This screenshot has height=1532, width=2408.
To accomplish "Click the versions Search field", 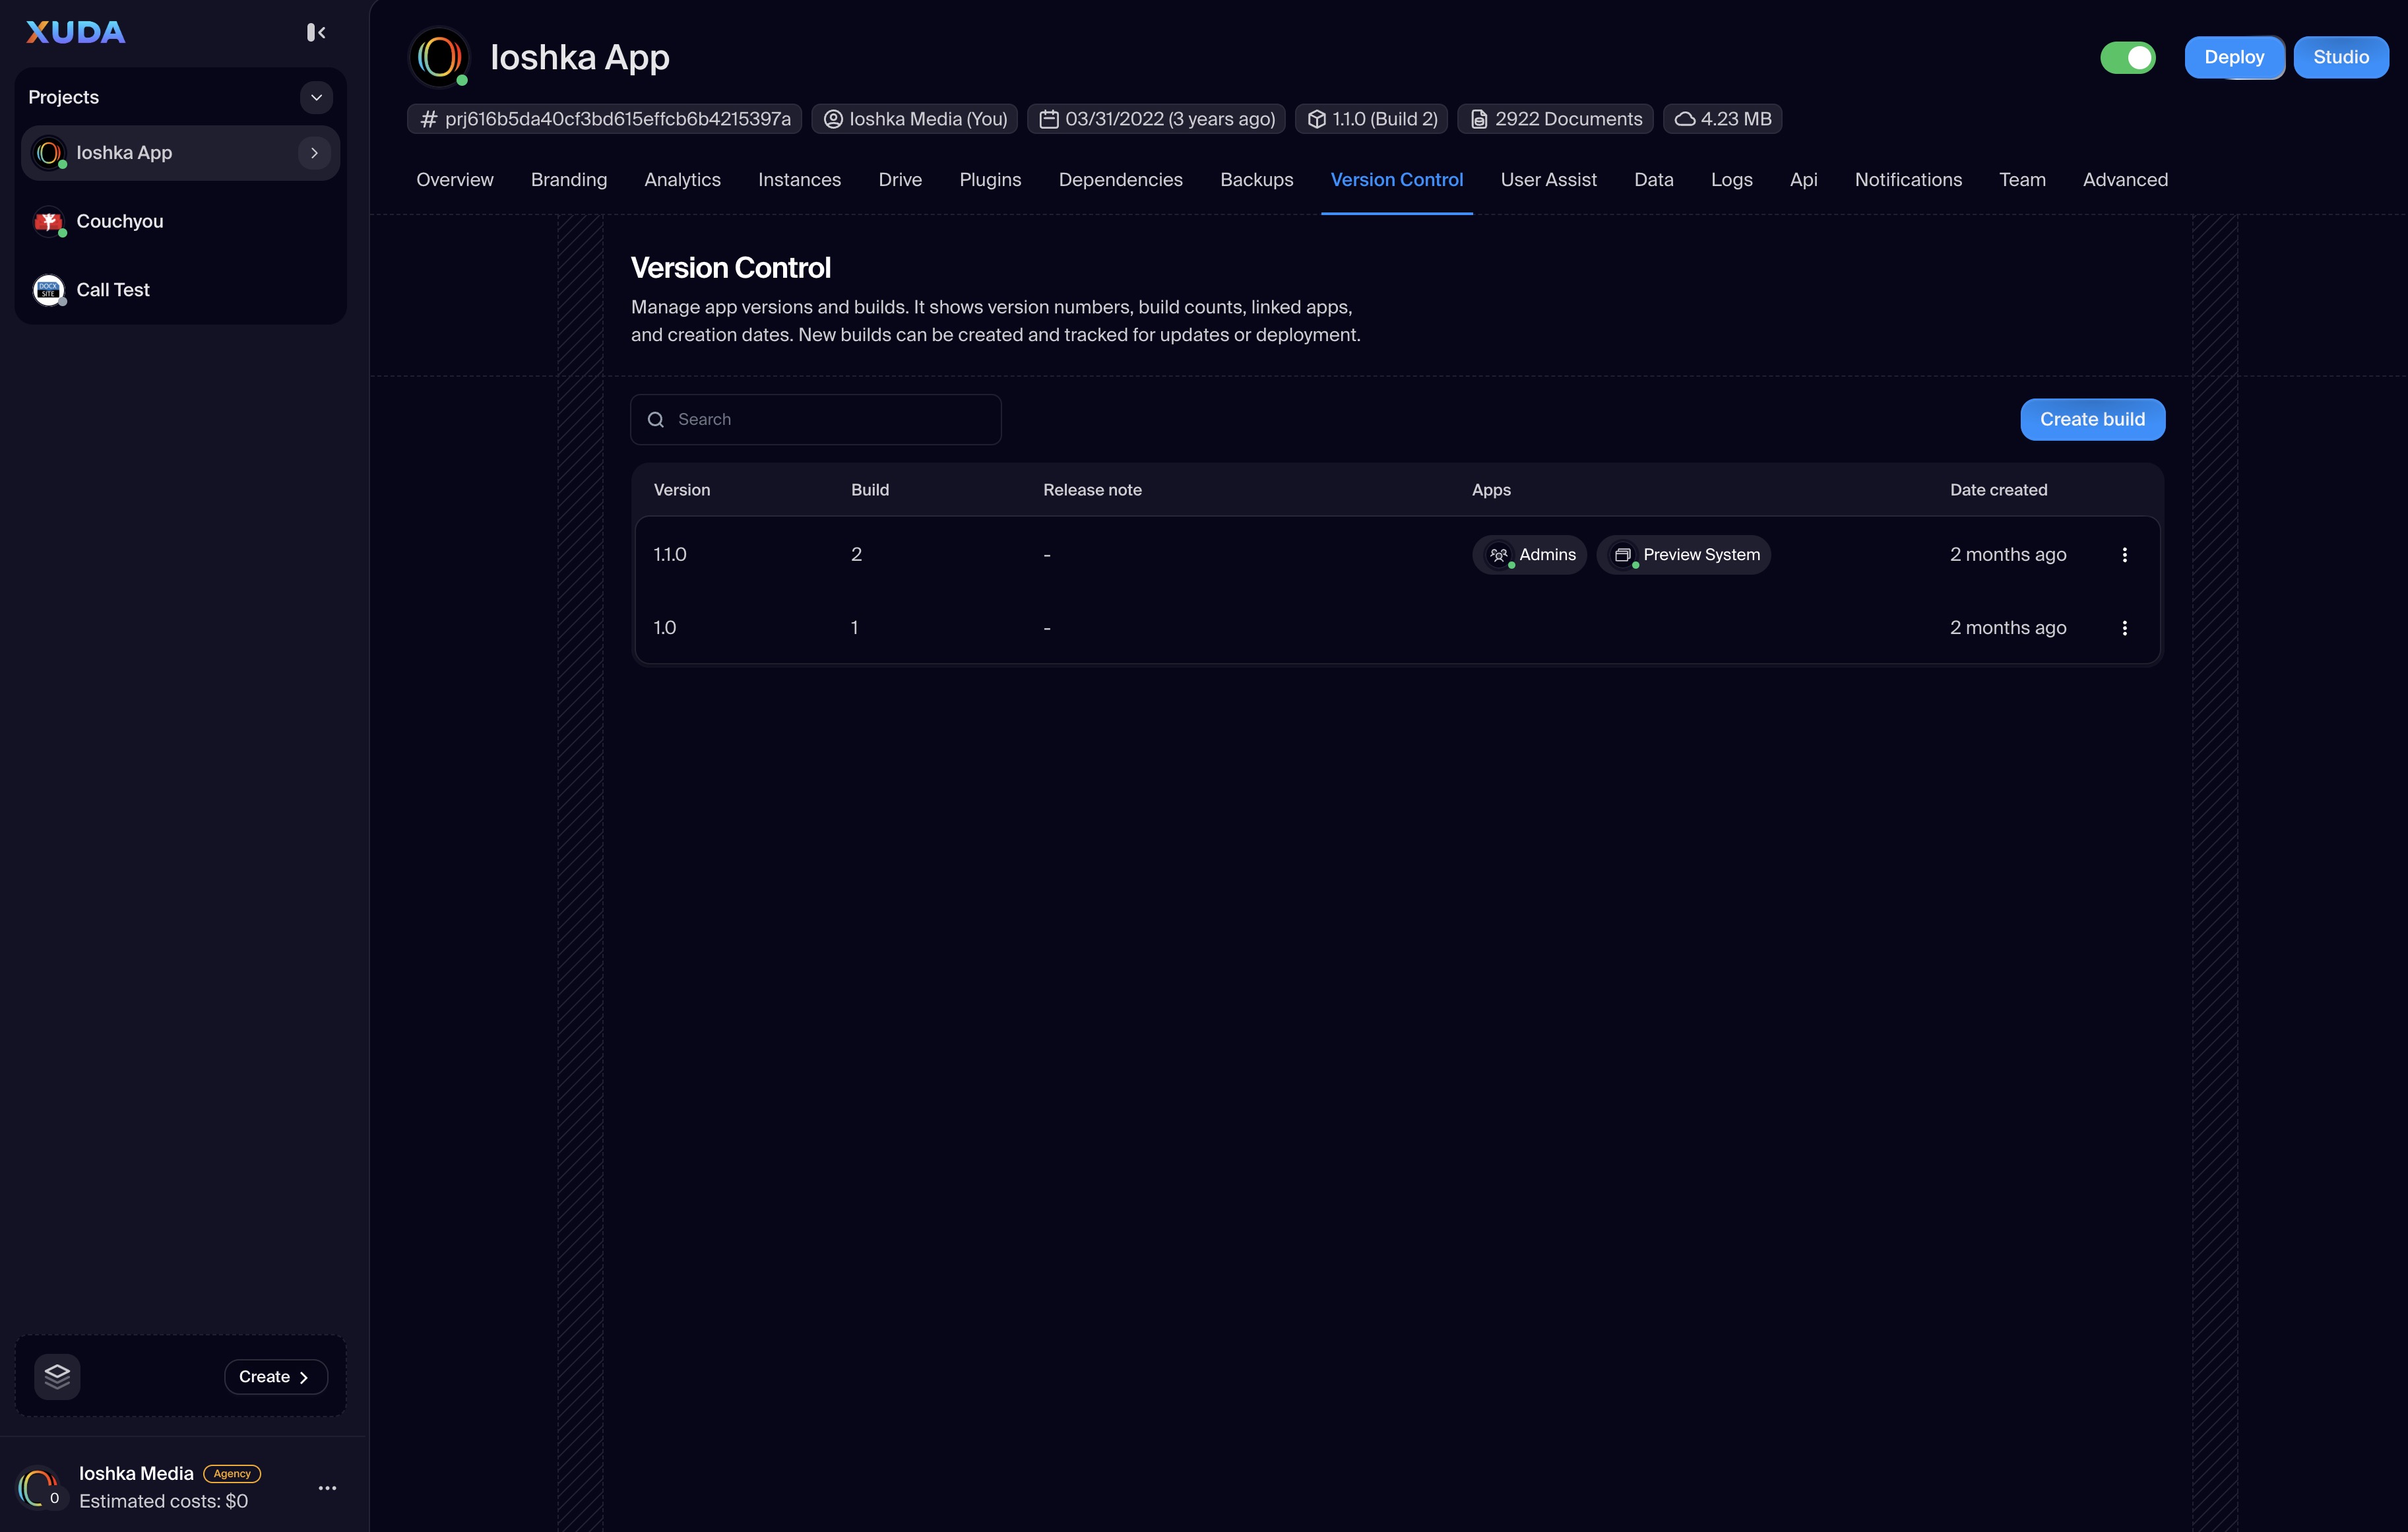I will (816, 420).
